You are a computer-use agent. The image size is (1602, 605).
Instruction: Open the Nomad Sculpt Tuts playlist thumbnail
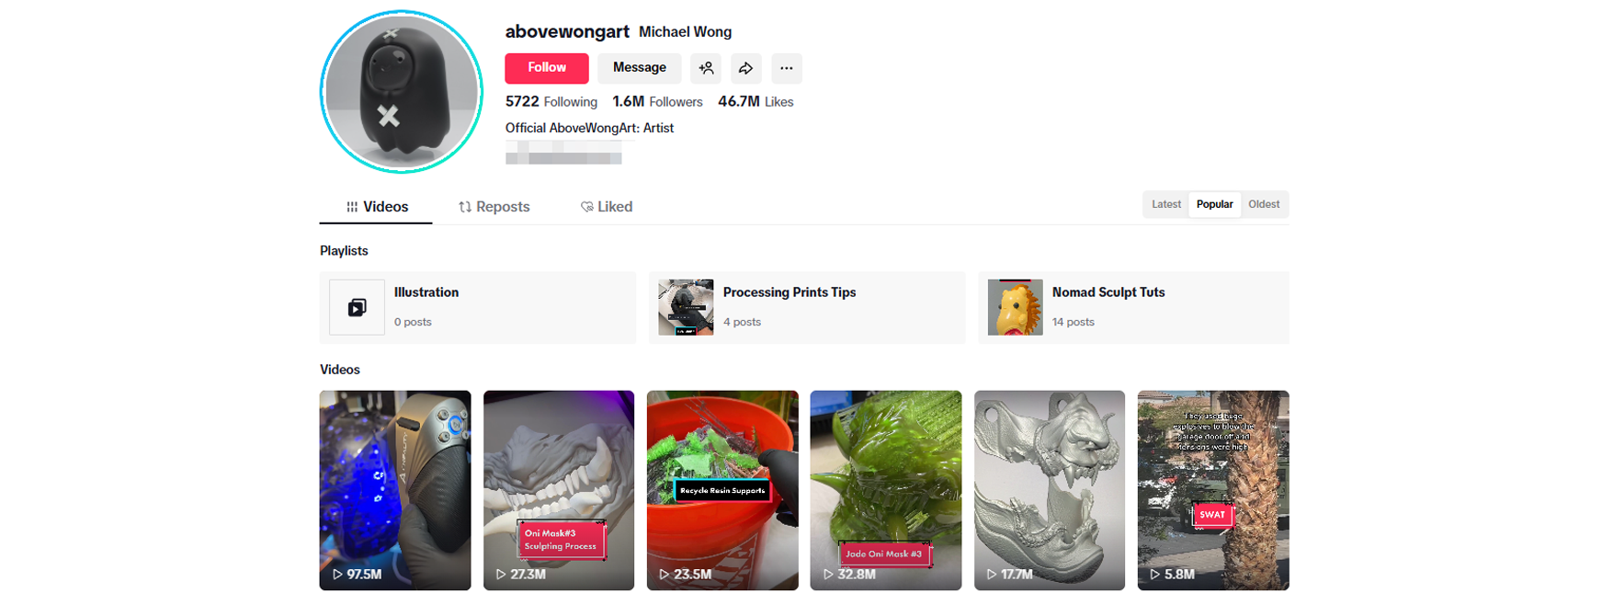[1015, 307]
